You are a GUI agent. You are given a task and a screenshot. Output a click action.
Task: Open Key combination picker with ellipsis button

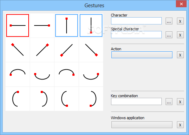click(169, 102)
